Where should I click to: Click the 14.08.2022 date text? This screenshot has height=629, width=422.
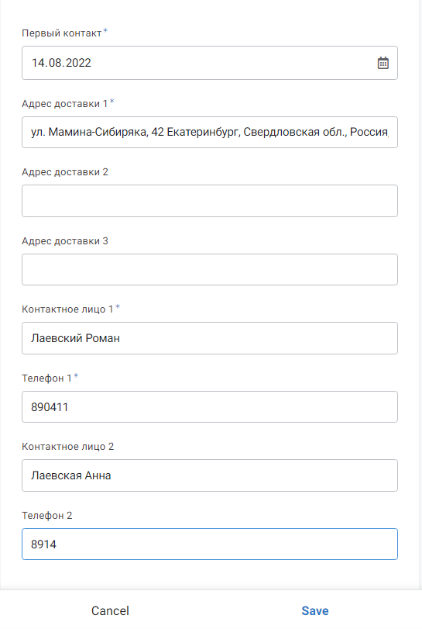61,63
